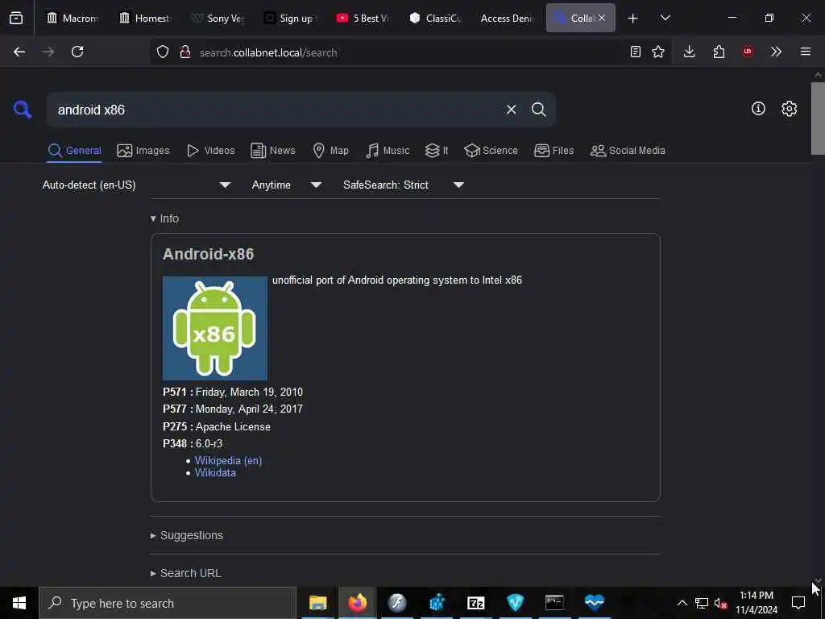This screenshot has width=825, height=619.
Task: Open the notification center icon
Action: [798, 603]
